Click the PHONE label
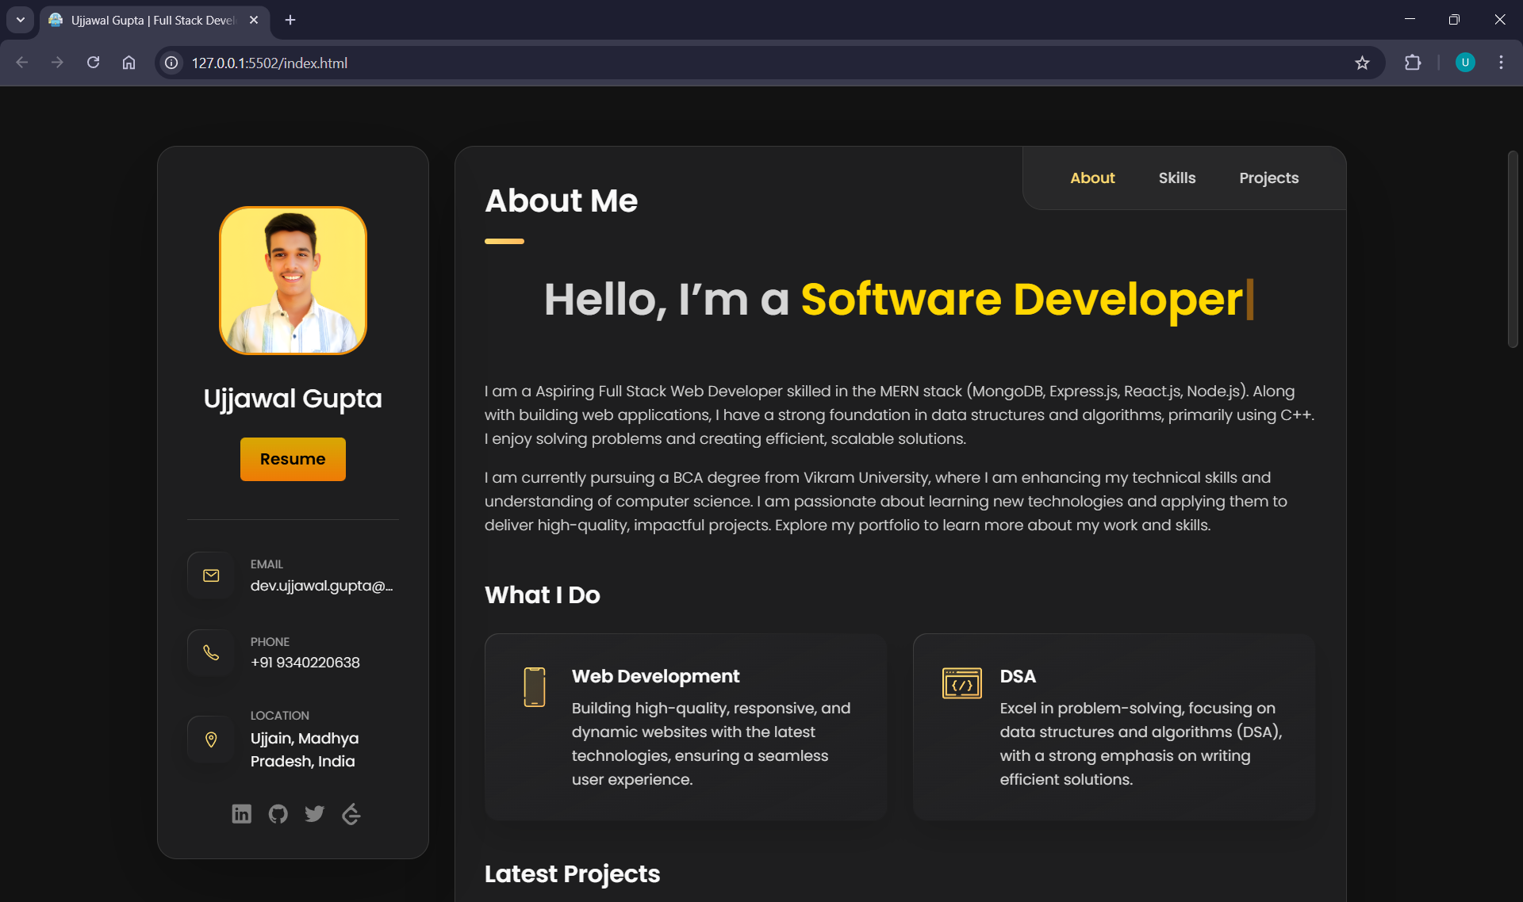 point(270,642)
